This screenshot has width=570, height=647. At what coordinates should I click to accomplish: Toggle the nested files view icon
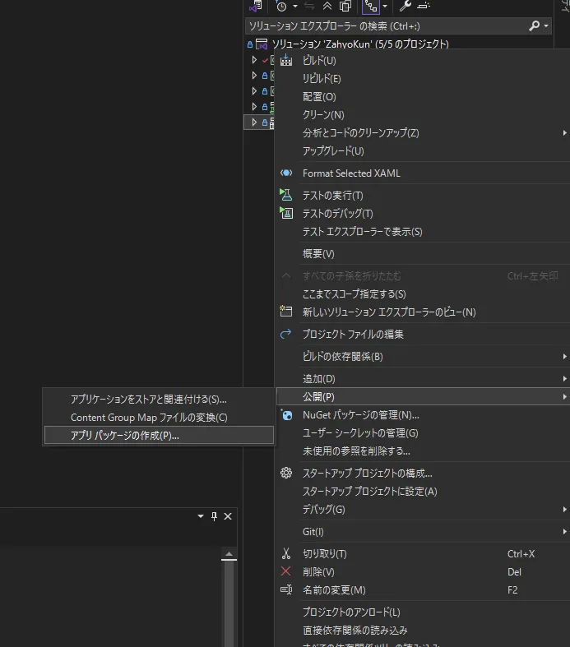tap(371, 6)
